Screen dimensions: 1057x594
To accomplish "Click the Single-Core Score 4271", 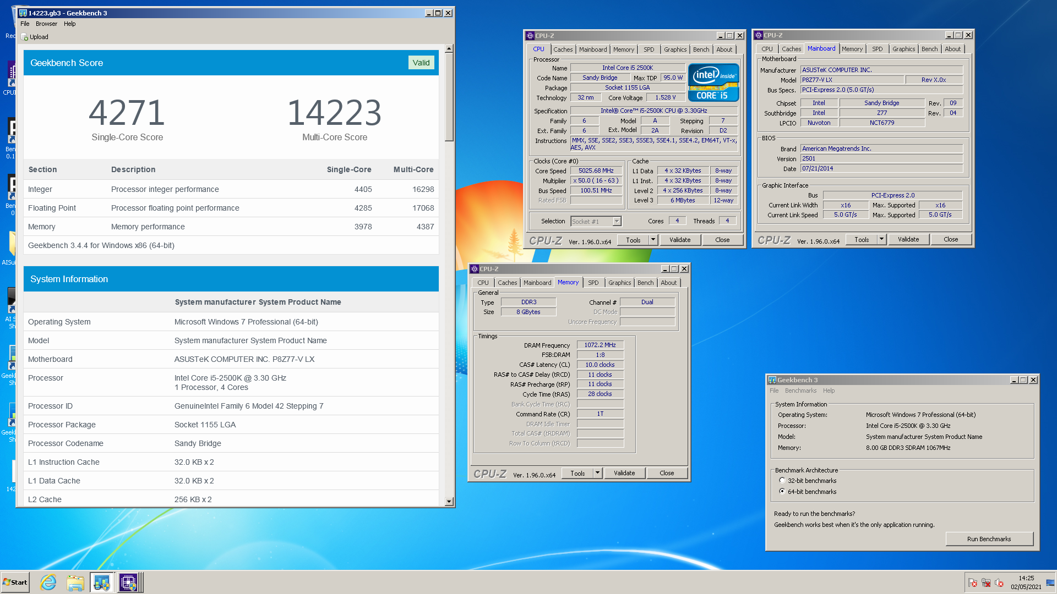I will pyautogui.click(x=127, y=113).
